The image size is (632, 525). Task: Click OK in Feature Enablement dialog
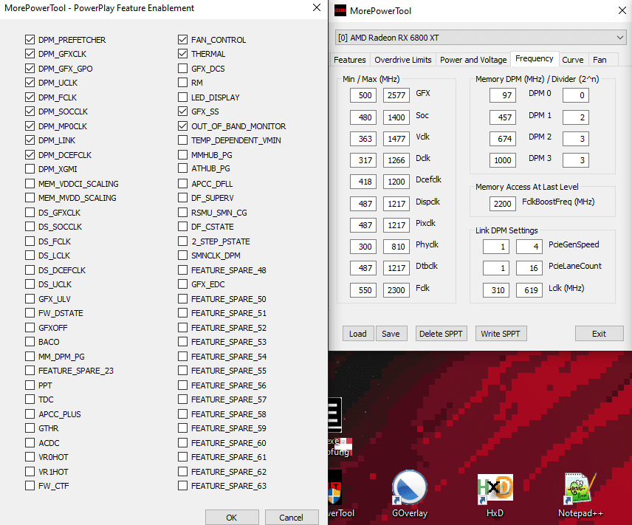click(x=232, y=518)
